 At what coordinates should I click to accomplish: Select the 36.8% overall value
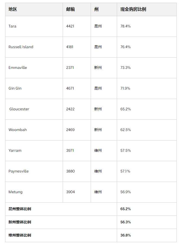point(125,235)
